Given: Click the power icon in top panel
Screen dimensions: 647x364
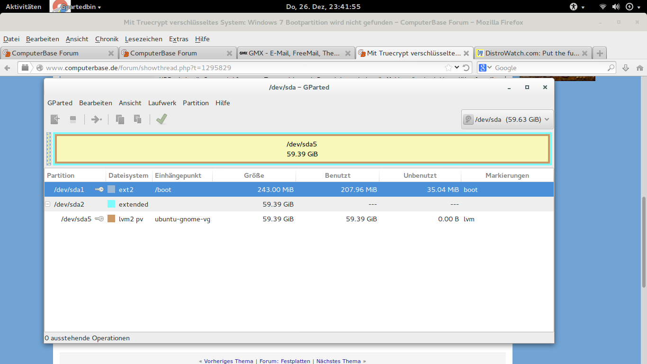Looking at the screenshot, I should [x=629, y=7].
